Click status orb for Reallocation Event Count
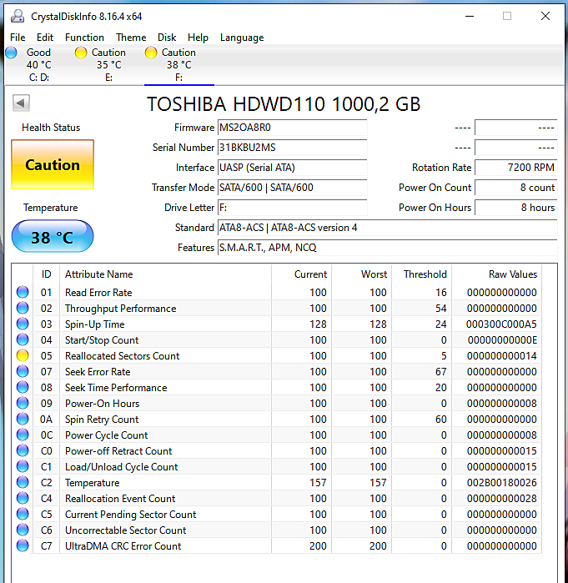Screen dimensions: 568x583 point(23,498)
